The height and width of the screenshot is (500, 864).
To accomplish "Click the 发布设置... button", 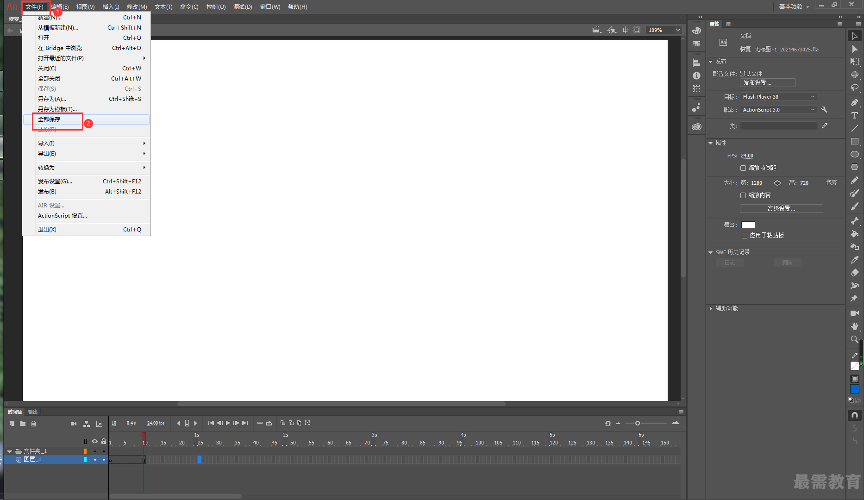I will coord(768,83).
